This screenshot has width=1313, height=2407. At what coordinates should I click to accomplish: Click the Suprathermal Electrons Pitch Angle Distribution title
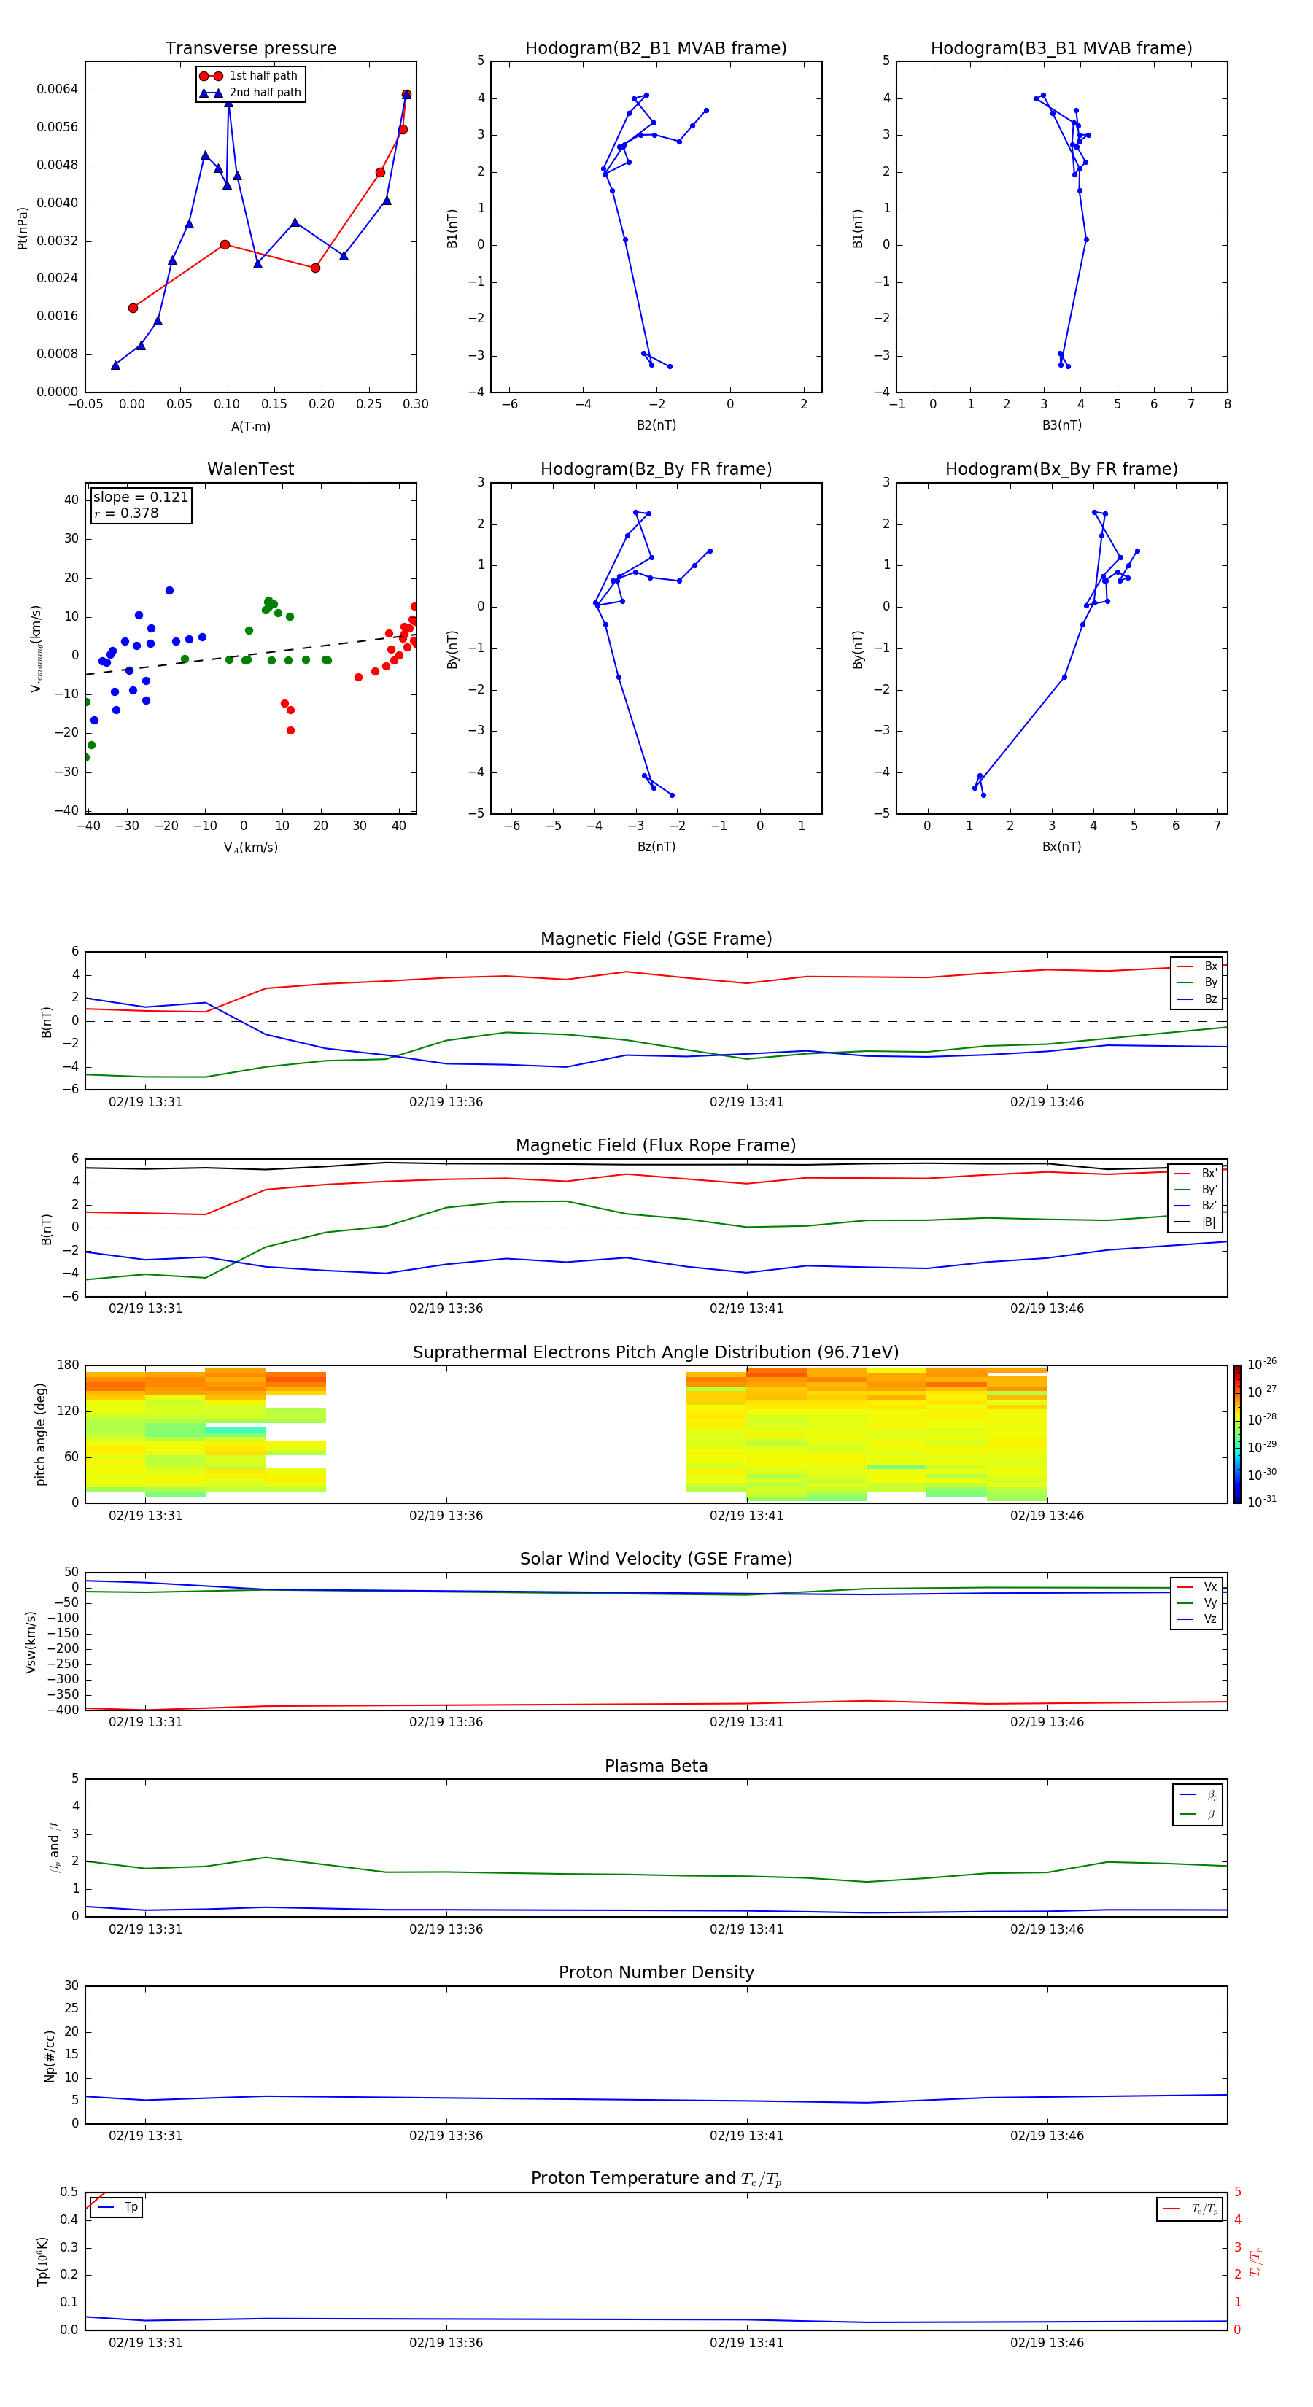[656, 1352]
